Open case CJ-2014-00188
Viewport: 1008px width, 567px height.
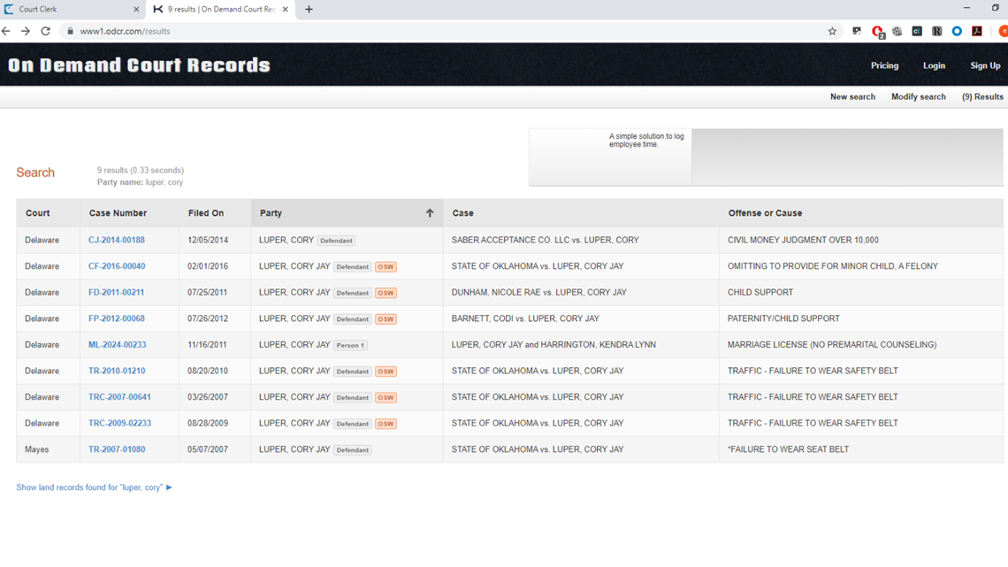click(x=117, y=240)
